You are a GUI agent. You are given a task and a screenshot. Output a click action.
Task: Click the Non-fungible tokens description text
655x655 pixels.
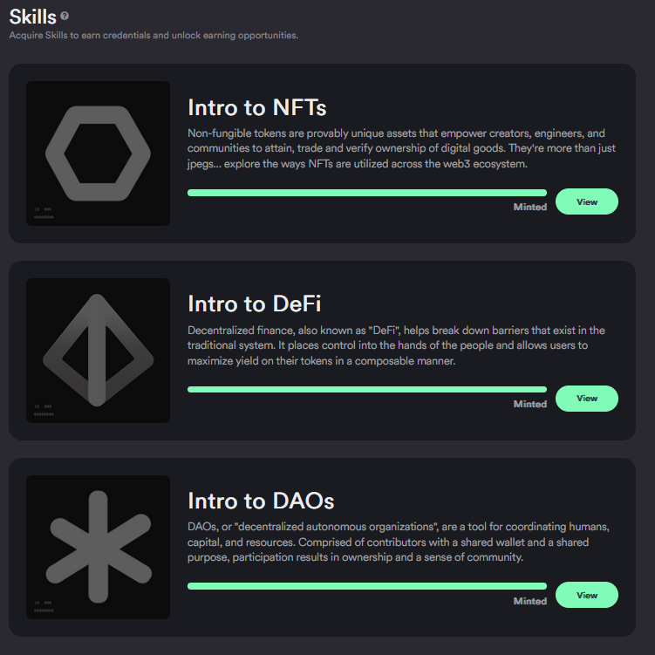(x=401, y=149)
